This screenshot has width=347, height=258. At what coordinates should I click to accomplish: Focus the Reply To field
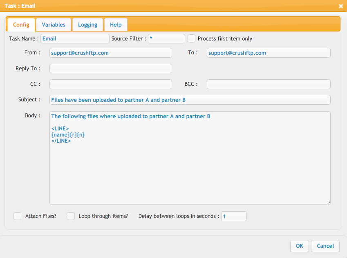pos(111,68)
